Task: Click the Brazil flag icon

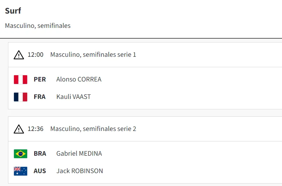Action: 21,154
